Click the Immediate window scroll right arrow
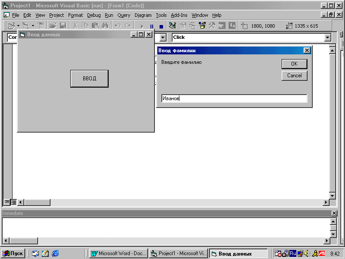345x259 pixels. tap(327, 241)
